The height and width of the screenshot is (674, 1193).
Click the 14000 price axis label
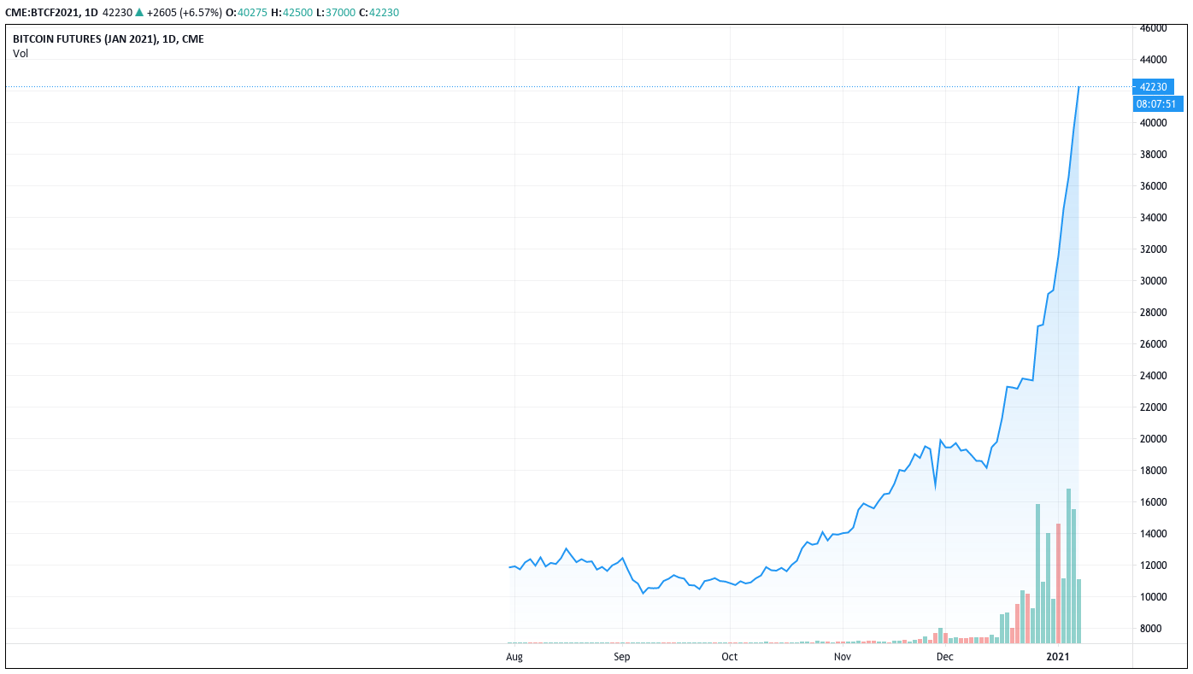pyautogui.click(x=1154, y=534)
